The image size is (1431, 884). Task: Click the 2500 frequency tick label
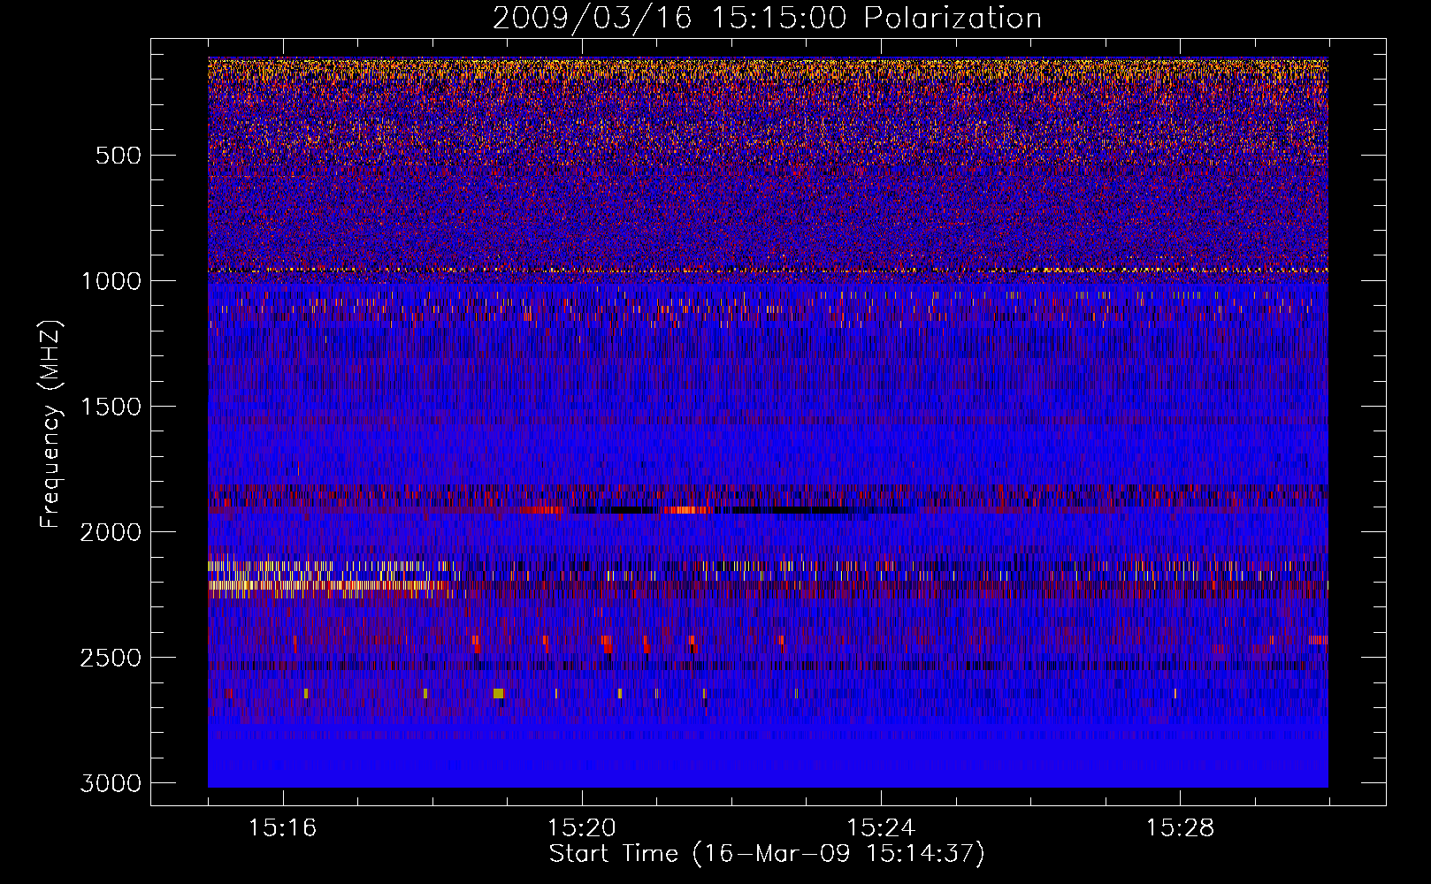coord(111,658)
